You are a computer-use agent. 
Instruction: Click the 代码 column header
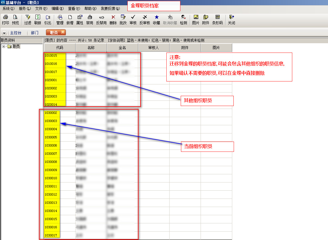pyautogui.click(x=59, y=48)
